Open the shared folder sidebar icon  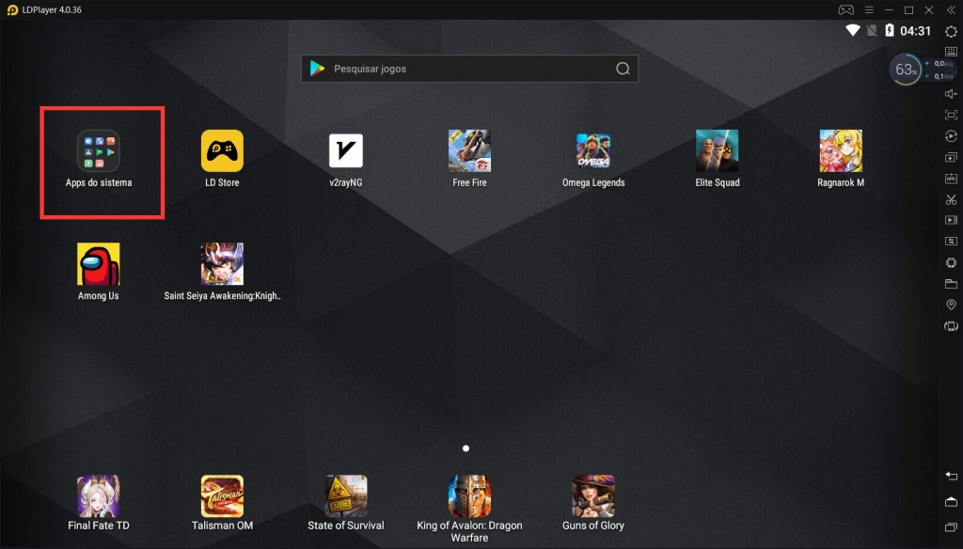(951, 284)
